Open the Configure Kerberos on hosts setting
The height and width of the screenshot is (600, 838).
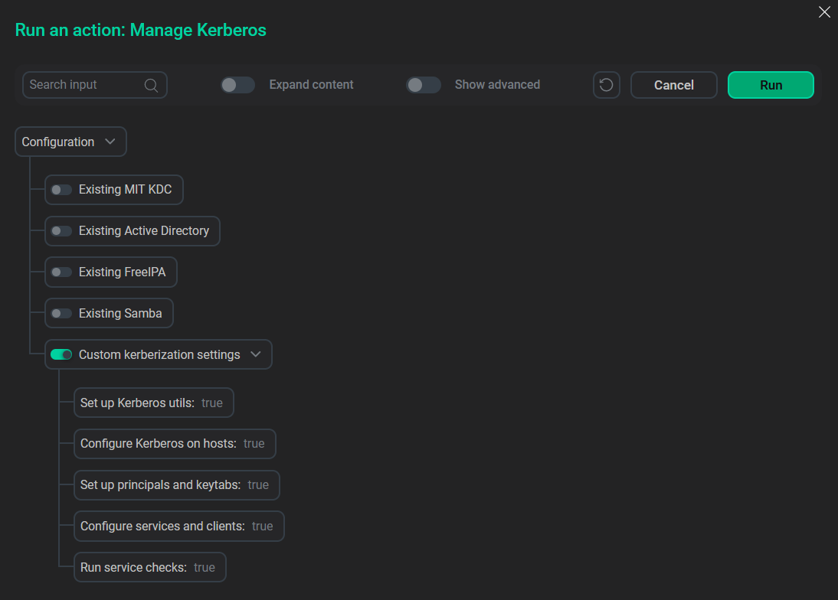point(175,444)
